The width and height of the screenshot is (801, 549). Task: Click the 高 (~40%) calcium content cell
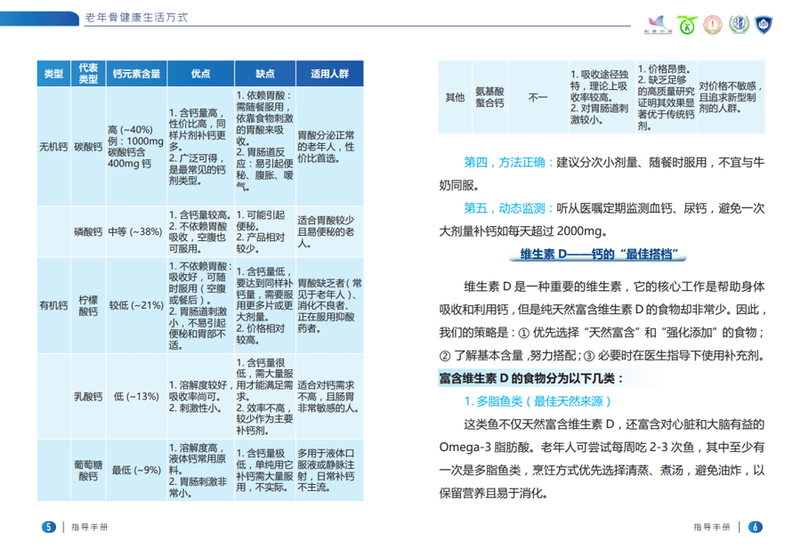pos(136,147)
